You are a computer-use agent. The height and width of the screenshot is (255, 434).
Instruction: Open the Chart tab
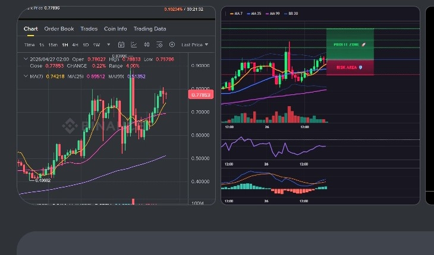(30, 28)
